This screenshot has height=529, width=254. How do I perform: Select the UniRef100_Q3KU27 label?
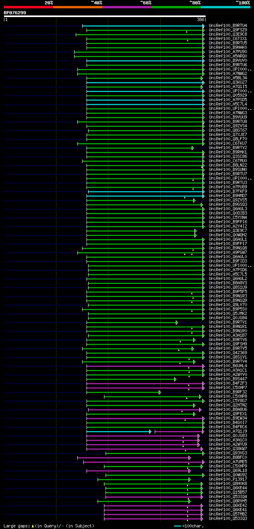click(x=228, y=82)
